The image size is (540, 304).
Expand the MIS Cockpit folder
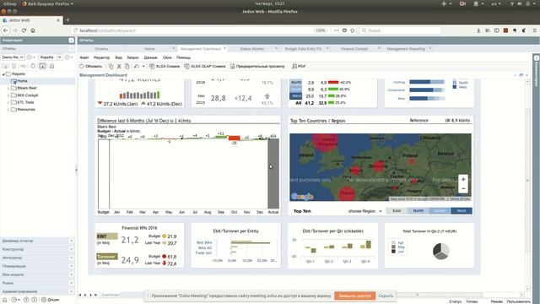(8, 95)
